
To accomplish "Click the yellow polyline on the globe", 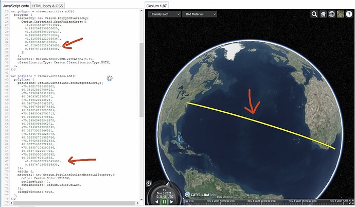I will click(261, 126).
